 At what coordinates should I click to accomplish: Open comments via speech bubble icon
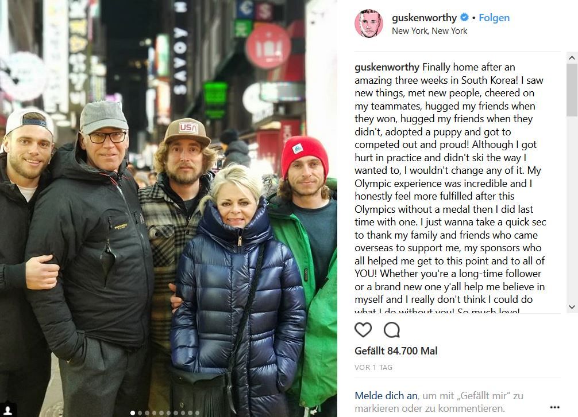pyautogui.click(x=391, y=329)
